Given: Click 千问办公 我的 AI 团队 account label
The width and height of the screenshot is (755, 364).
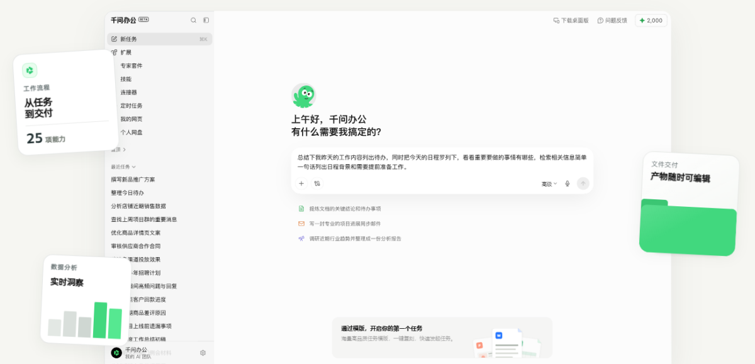Looking at the screenshot, I should pyautogui.click(x=138, y=353).
